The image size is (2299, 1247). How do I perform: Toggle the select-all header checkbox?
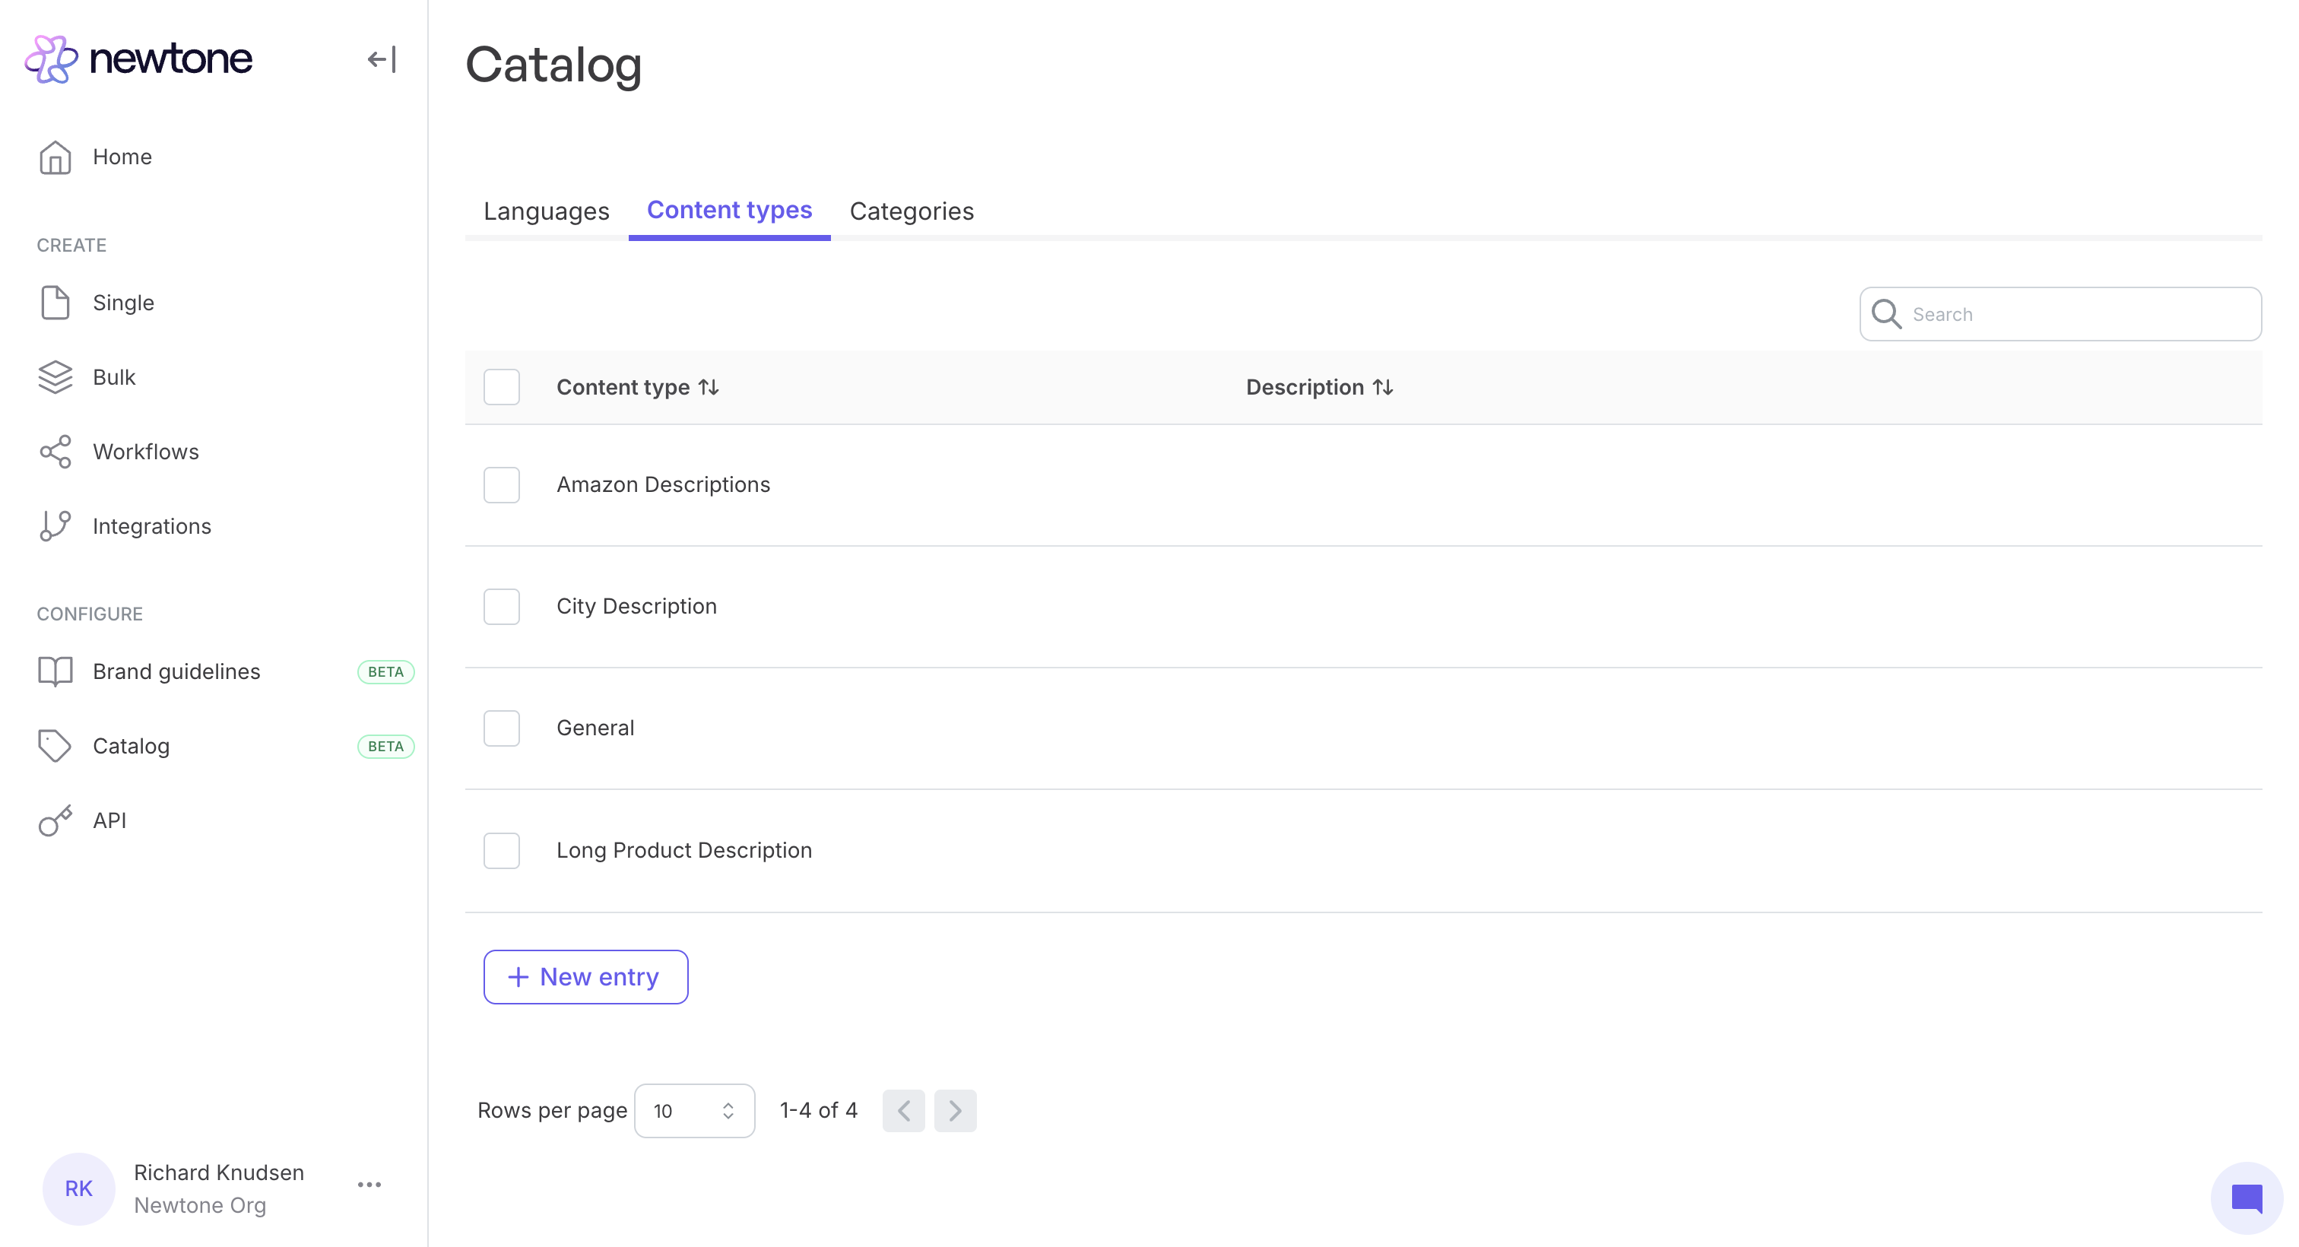tap(502, 387)
